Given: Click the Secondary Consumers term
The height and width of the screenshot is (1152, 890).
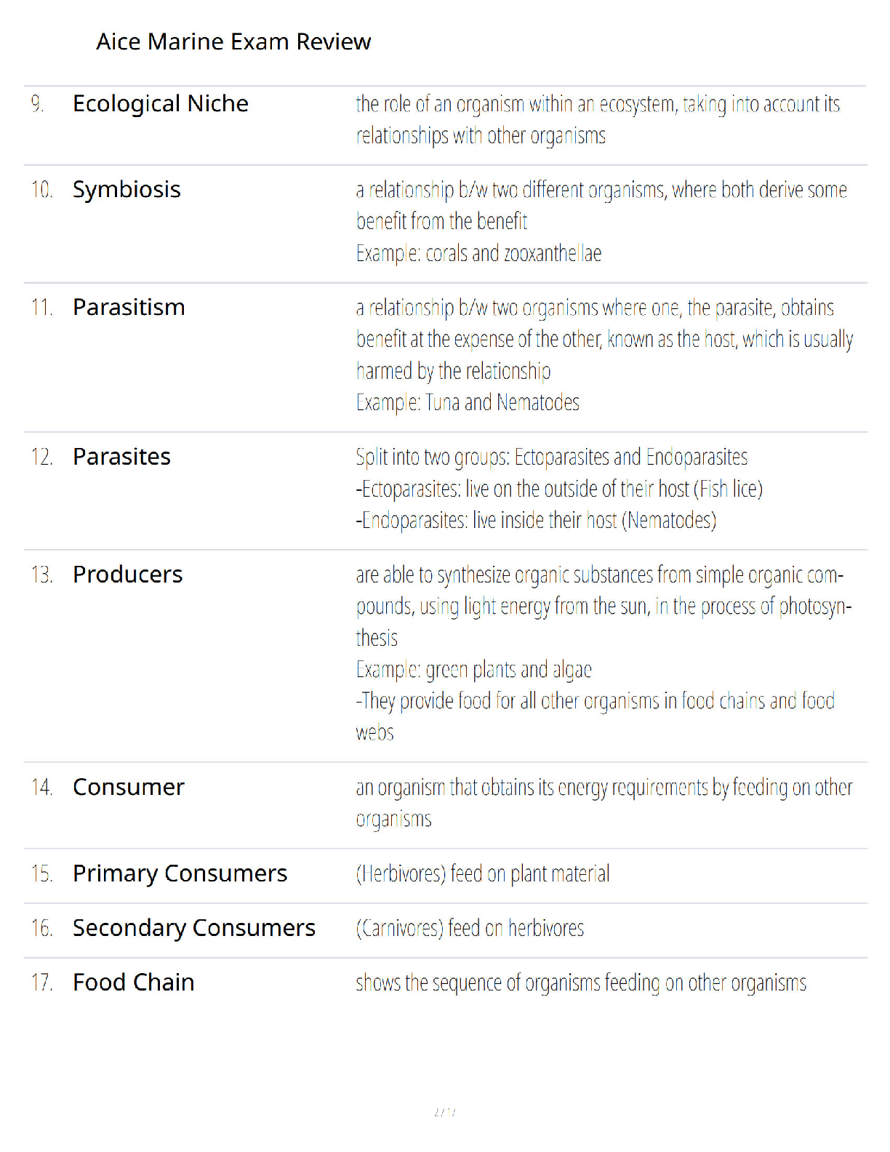Looking at the screenshot, I should (193, 928).
